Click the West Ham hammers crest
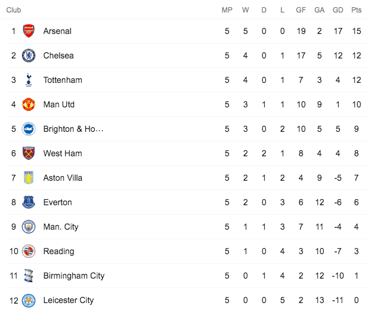Viewport: 368px width, 318px height. [x=29, y=153]
